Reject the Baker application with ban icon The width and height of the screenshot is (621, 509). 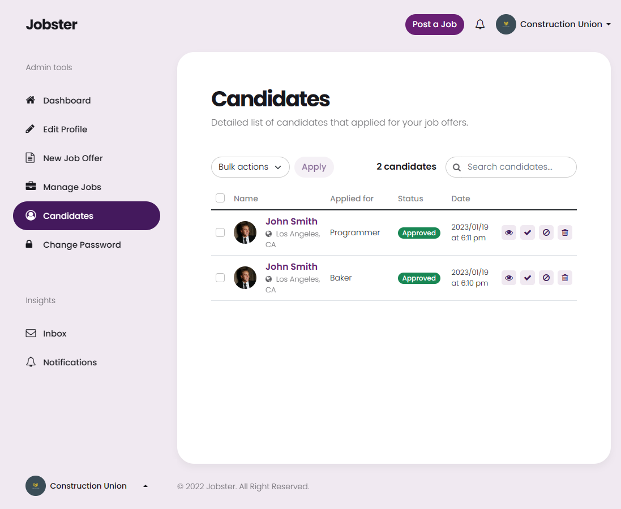click(546, 278)
